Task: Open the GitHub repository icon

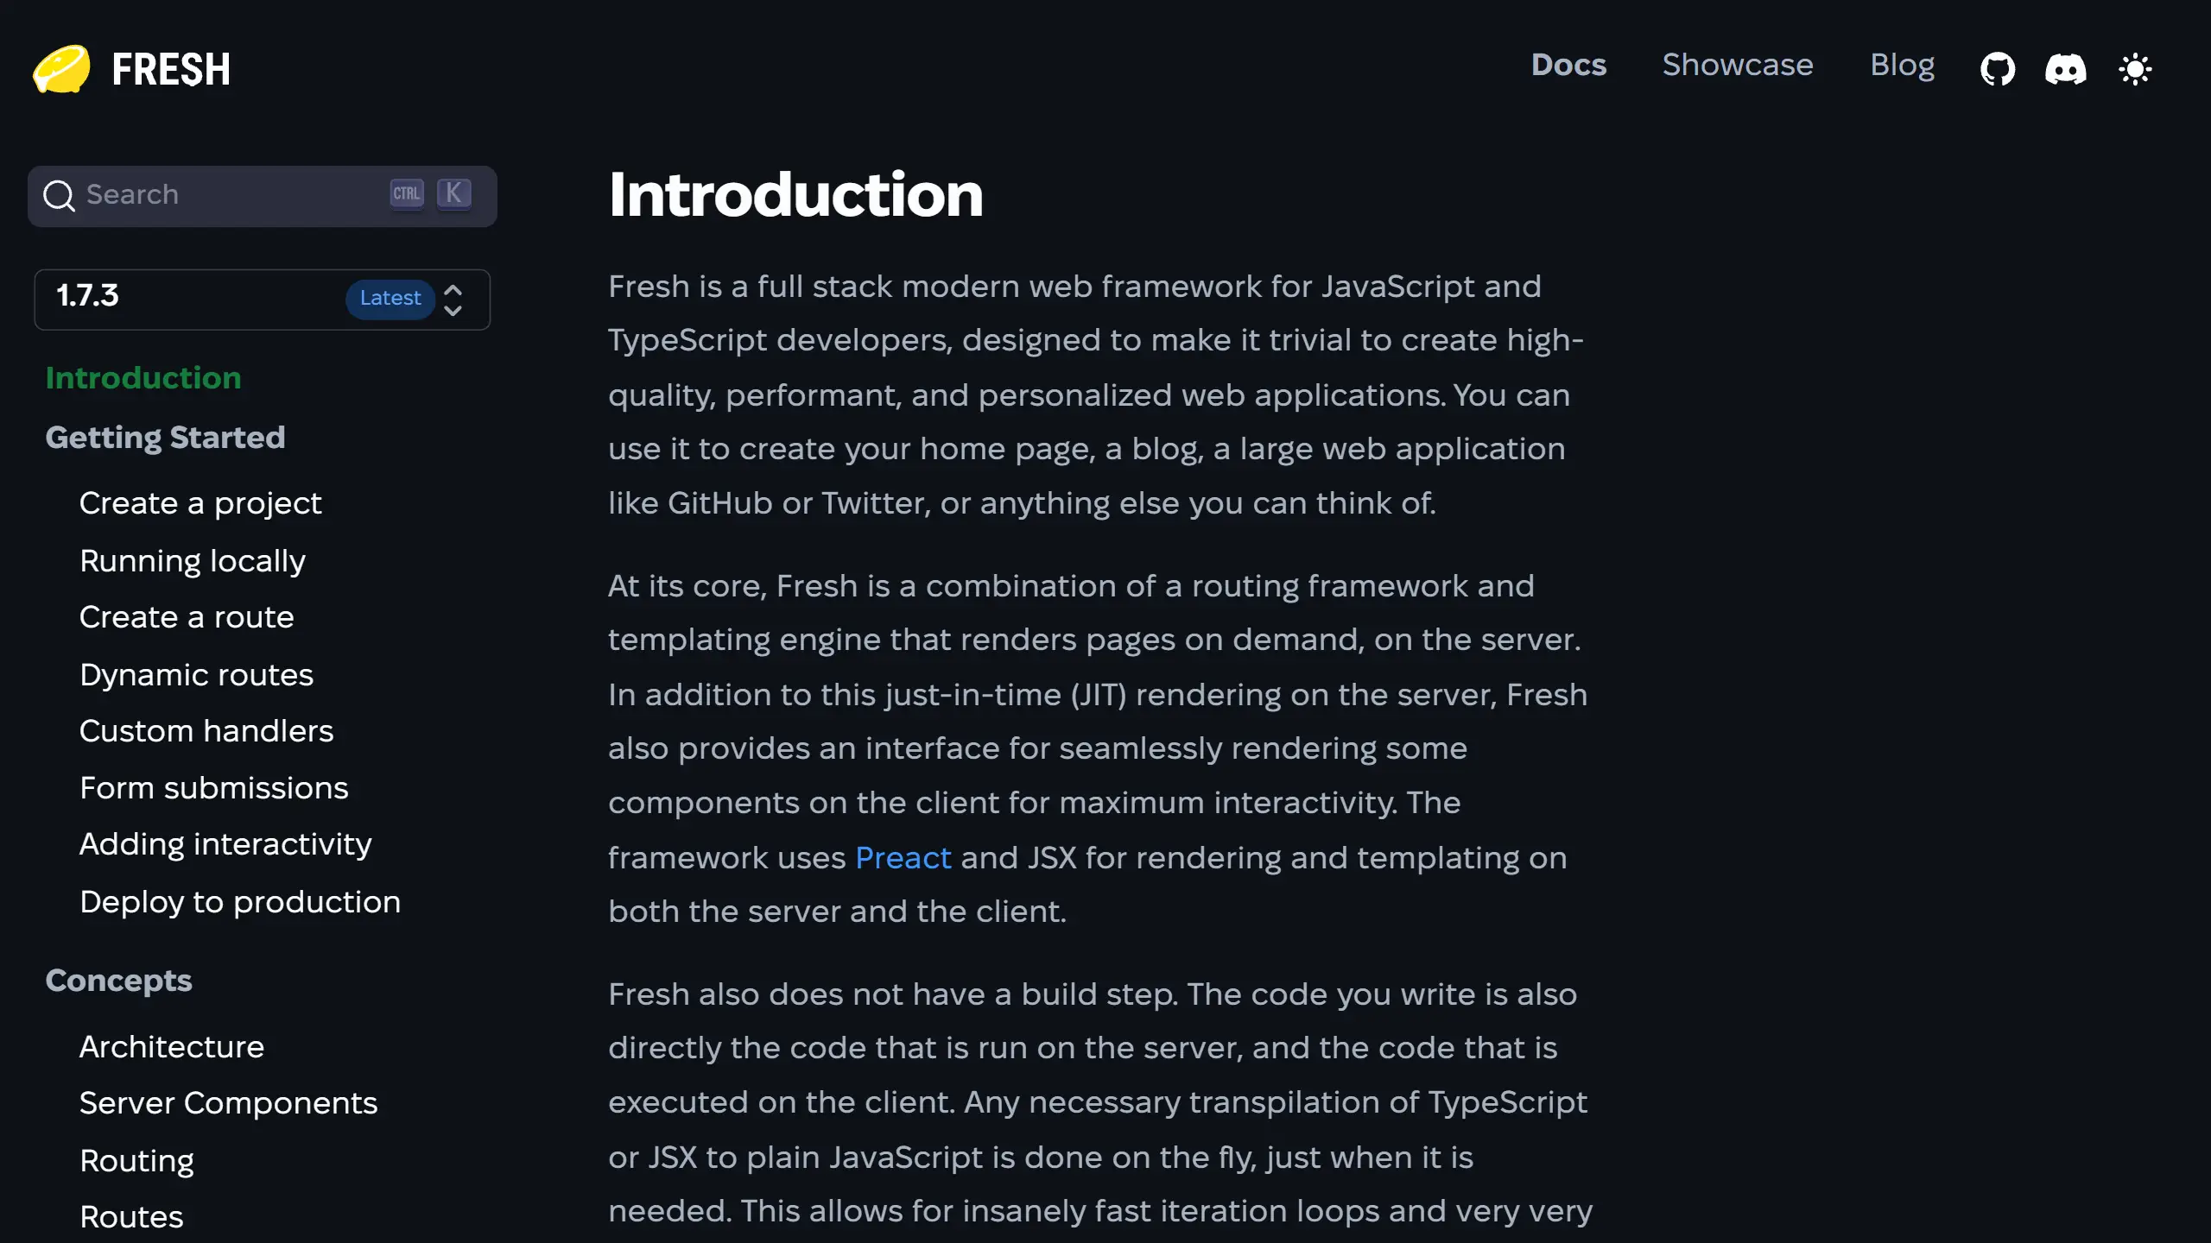Action: (x=1998, y=68)
